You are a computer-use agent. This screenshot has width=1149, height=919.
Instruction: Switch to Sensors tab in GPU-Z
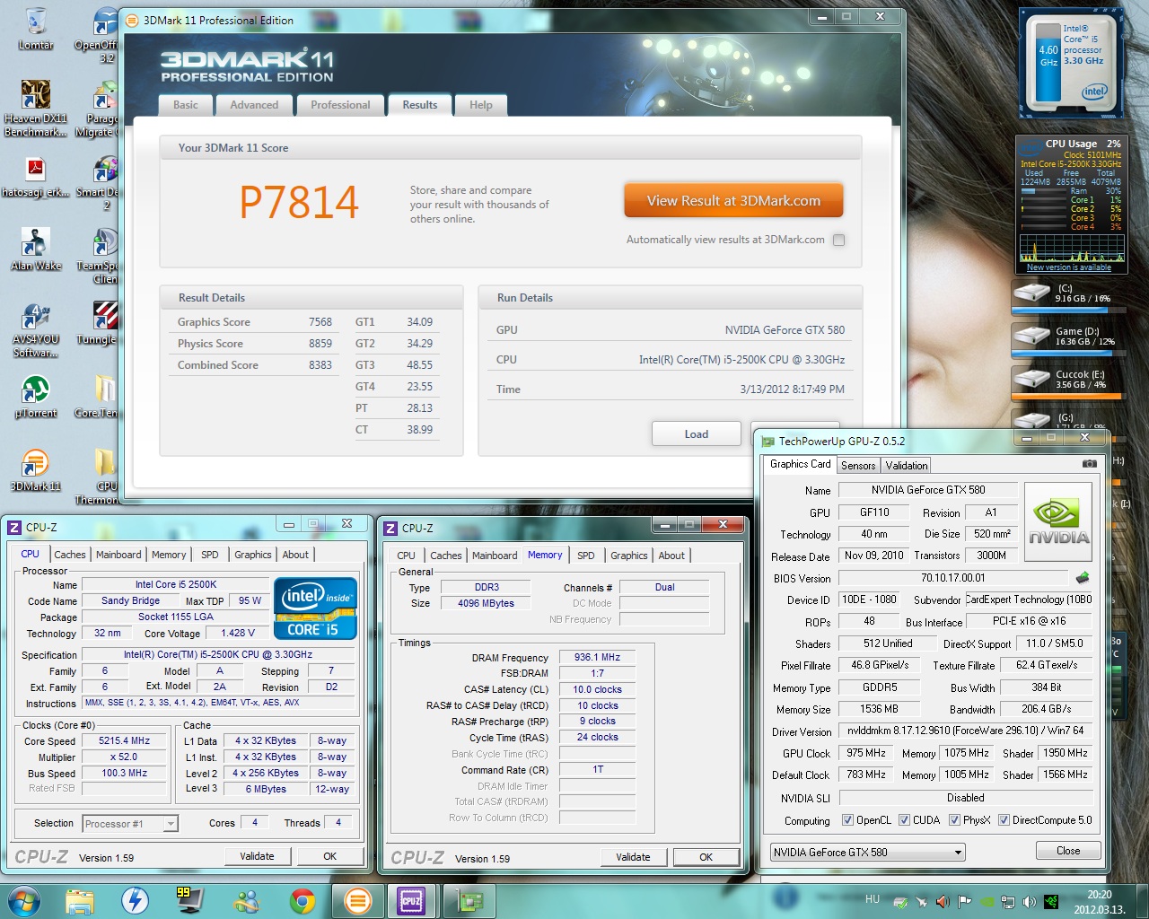tap(858, 465)
